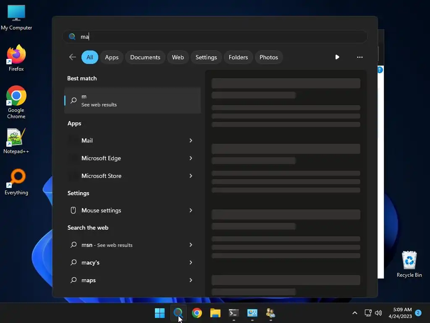
Task: Open the notification badge showing 2
Action: coord(418,313)
